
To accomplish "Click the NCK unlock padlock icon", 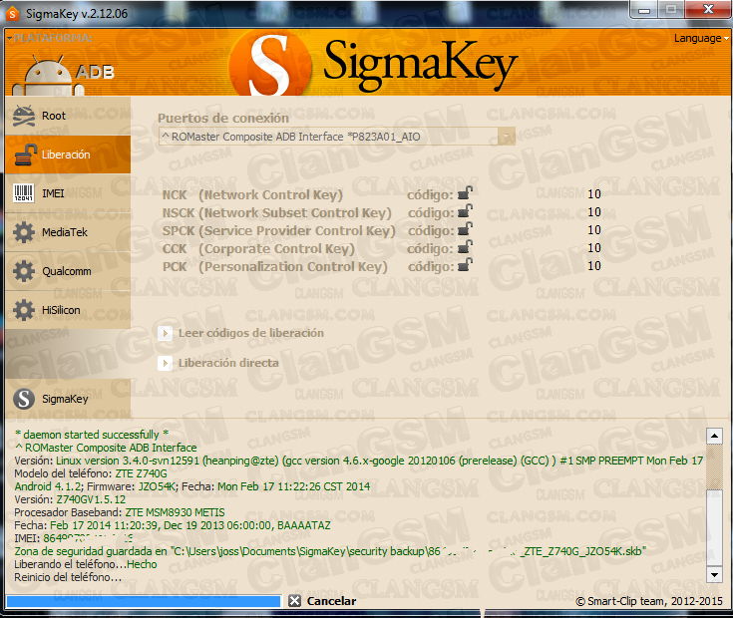I will [x=465, y=193].
